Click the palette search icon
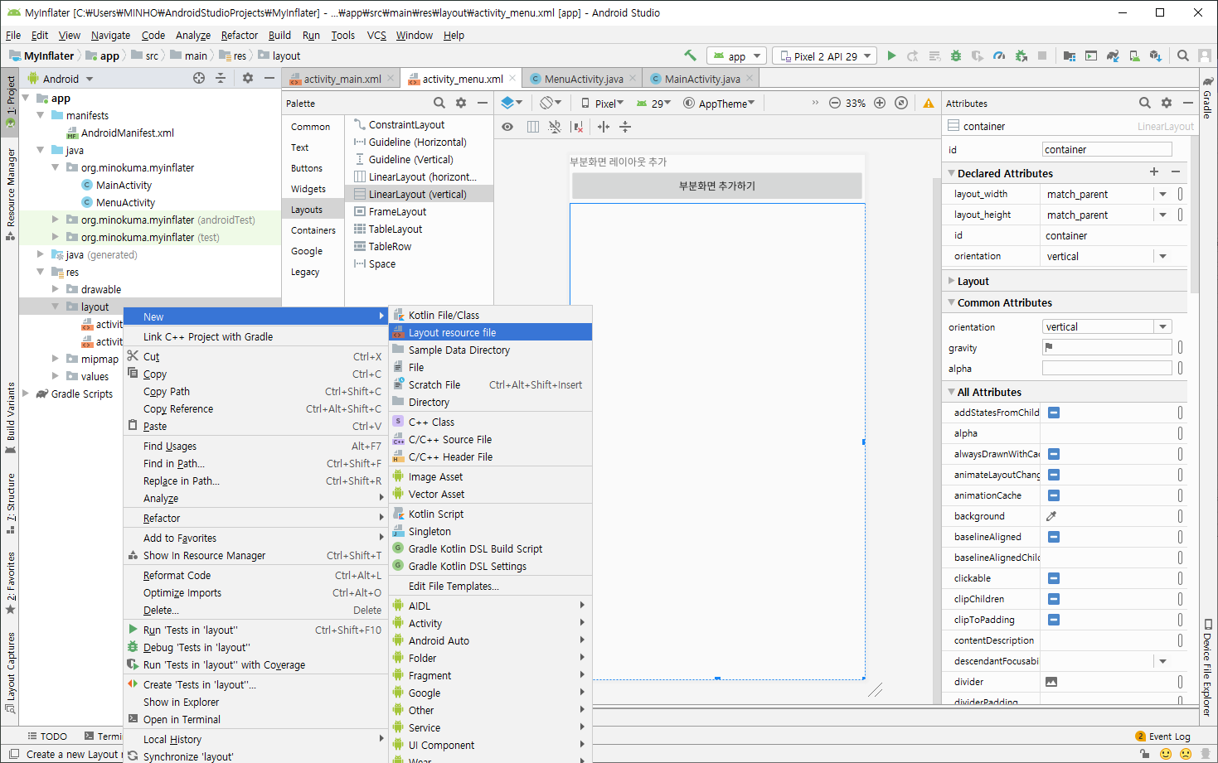 pyautogui.click(x=439, y=103)
